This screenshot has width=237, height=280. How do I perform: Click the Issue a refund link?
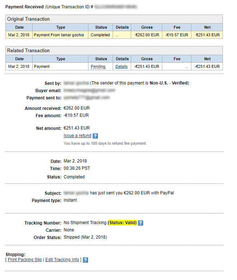(77, 136)
